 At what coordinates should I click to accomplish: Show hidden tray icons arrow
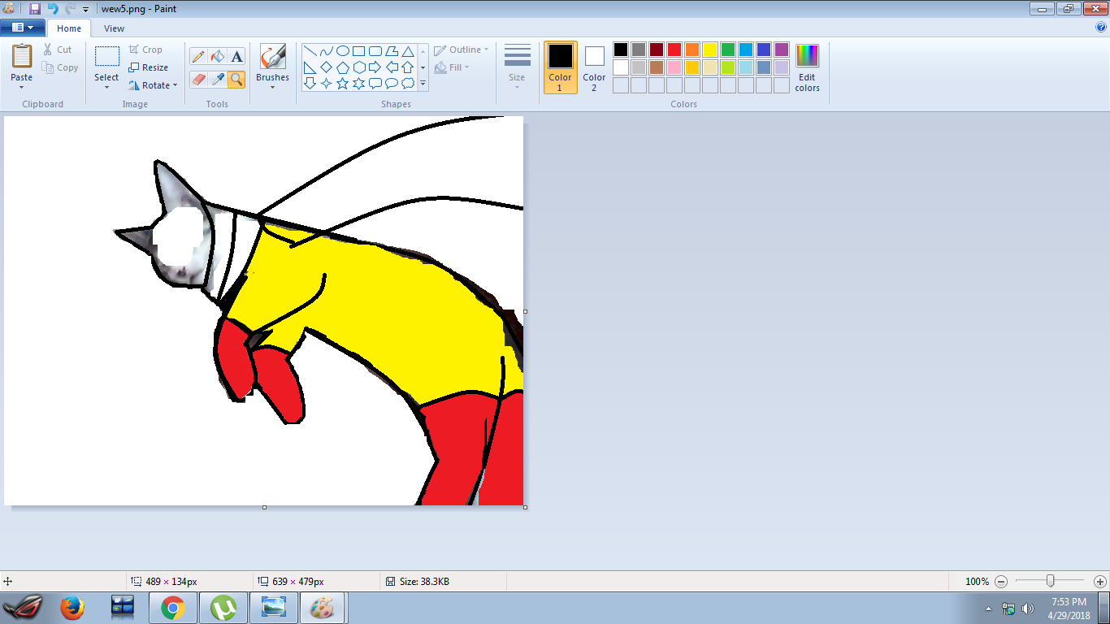pyautogui.click(x=989, y=609)
